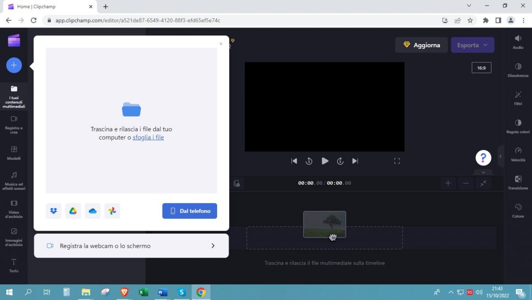Image resolution: width=532 pixels, height=300 pixels.
Task: Click the sfoglia i file link
Action: 148,137
